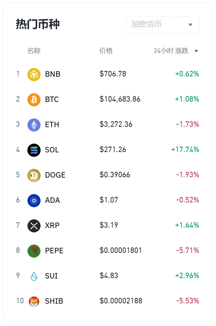Select the PEPE name label
216x326 pixels.
[x=54, y=251]
